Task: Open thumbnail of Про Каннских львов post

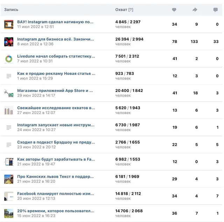Action: pyautogui.click(x=9, y=179)
